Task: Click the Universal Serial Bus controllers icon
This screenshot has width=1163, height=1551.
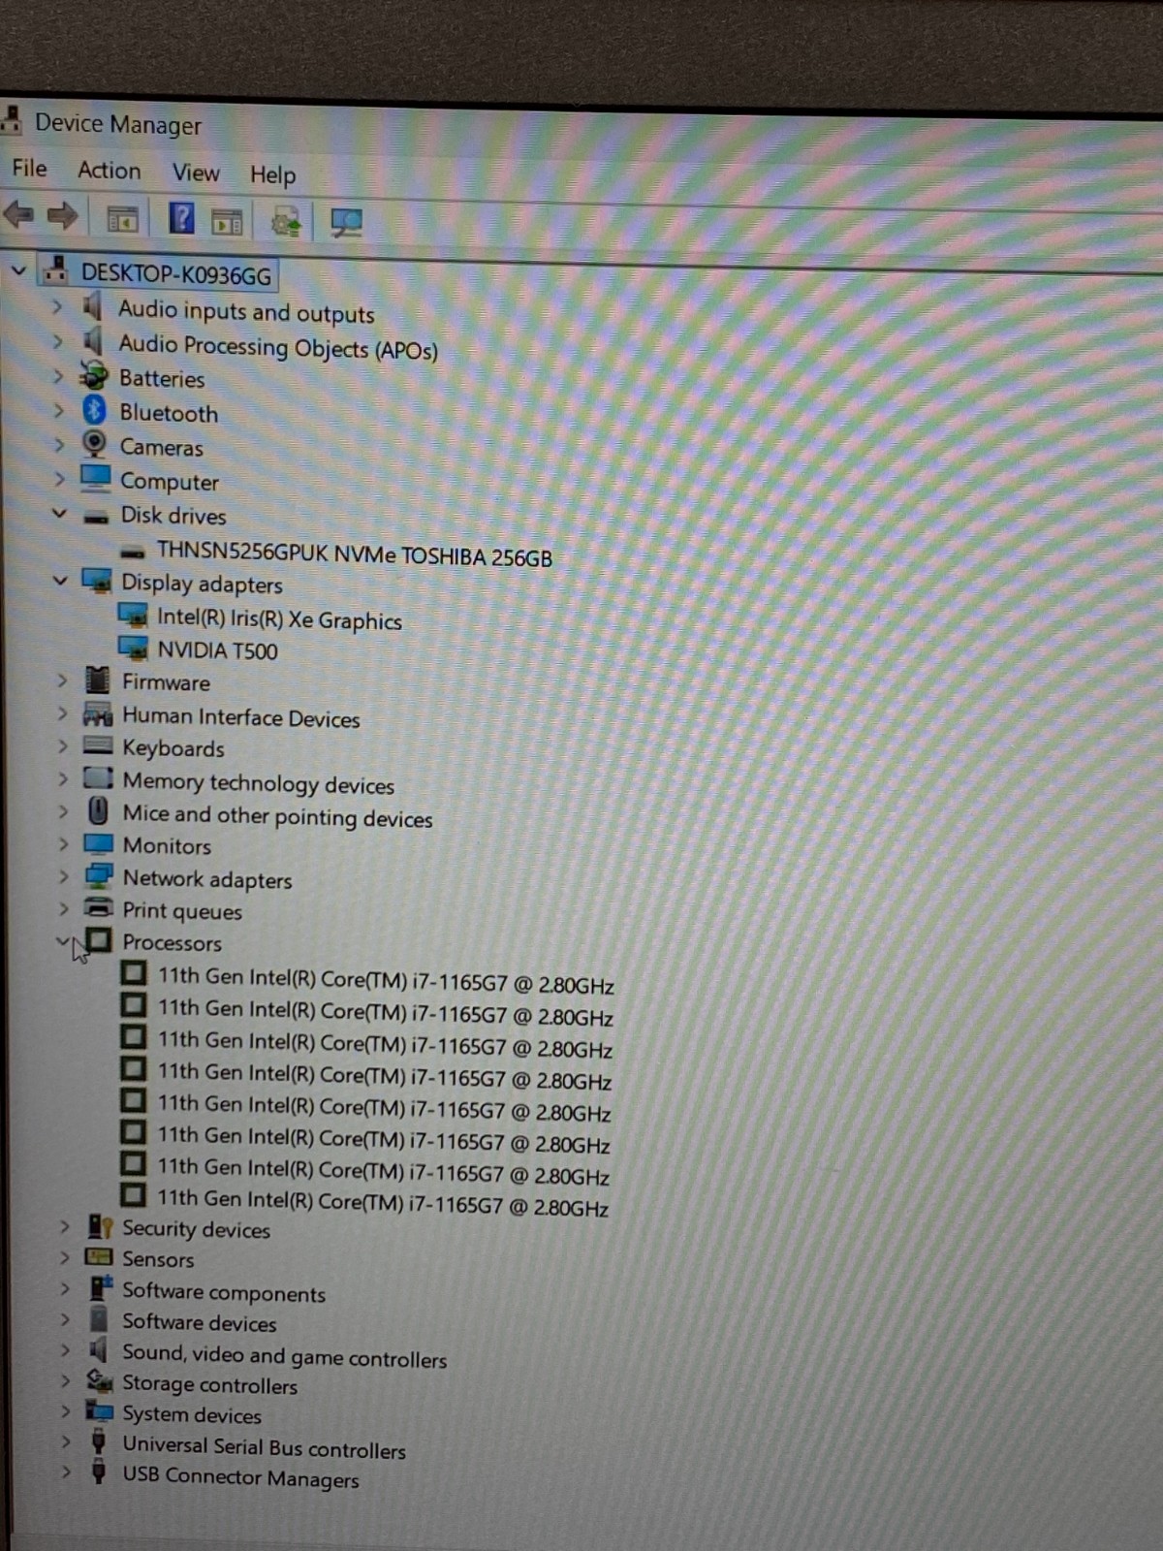Action: [98, 1441]
